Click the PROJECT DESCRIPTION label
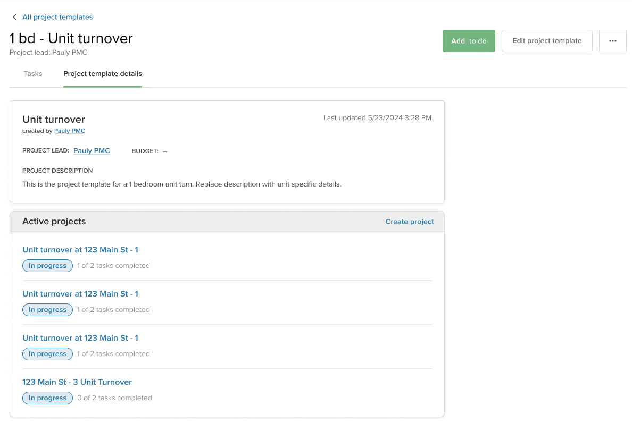The image size is (632, 431). tap(57, 171)
